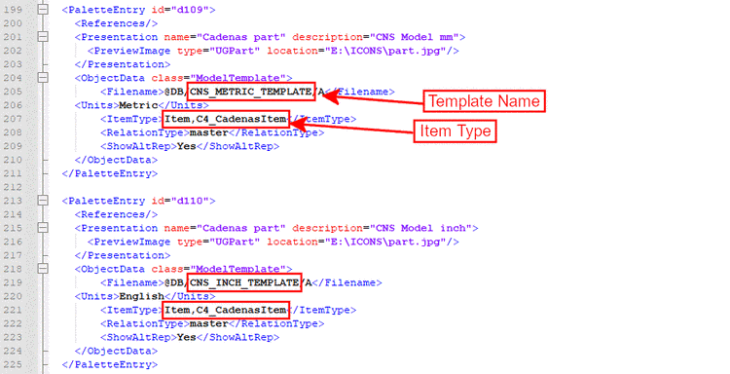Screen dimensions: 730x374
Task: Click closing PaletteEntry tag on line 225
Action: point(109,364)
